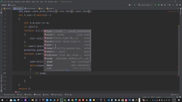Switch to the source.h editor tab
The height and width of the screenshot is (102, 182).
click(x=8, y=8)
